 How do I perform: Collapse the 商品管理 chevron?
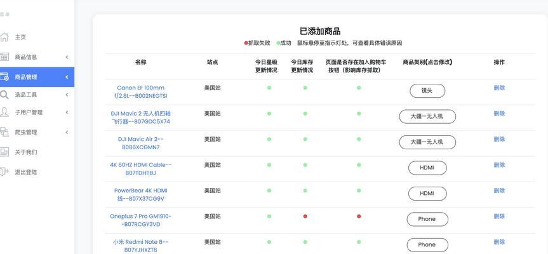coord(67,77)
